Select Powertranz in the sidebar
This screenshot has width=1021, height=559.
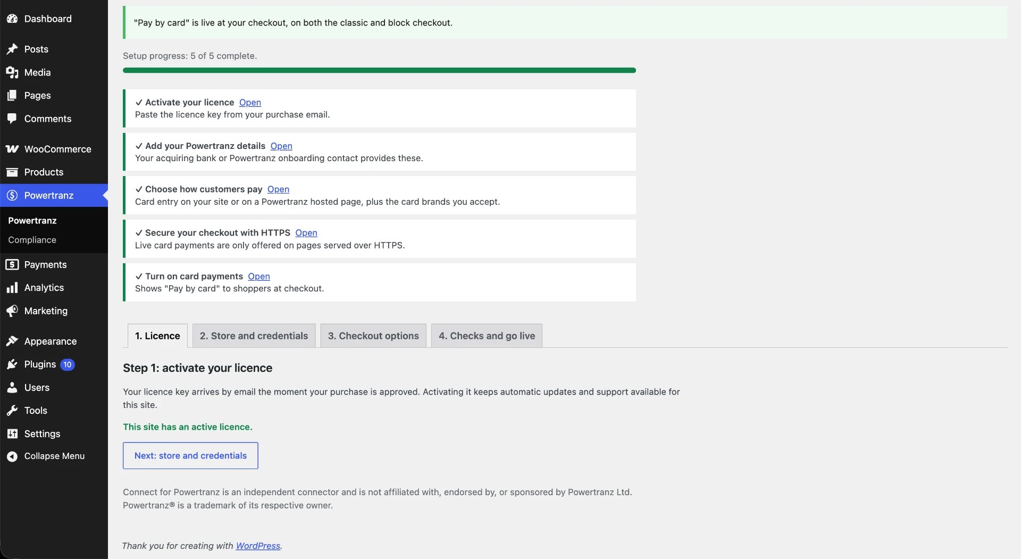pos(54,195)
